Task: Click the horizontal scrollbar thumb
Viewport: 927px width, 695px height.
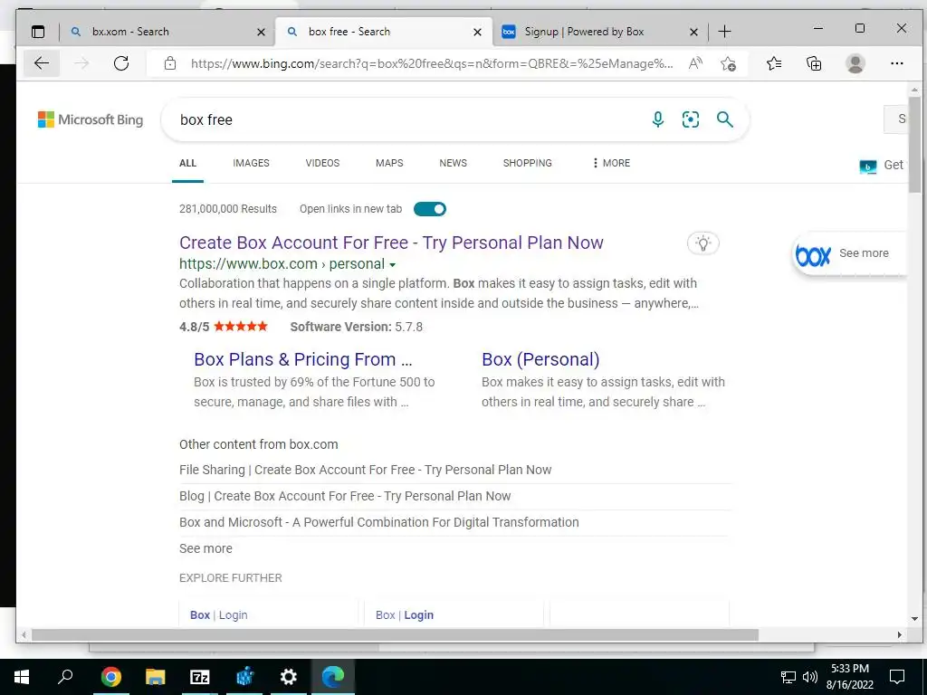Action: [395, 634]
